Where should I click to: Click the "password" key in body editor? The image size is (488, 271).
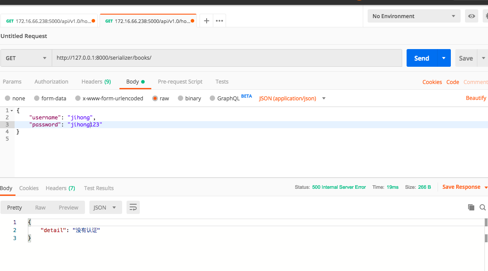[x=45, y=125]
